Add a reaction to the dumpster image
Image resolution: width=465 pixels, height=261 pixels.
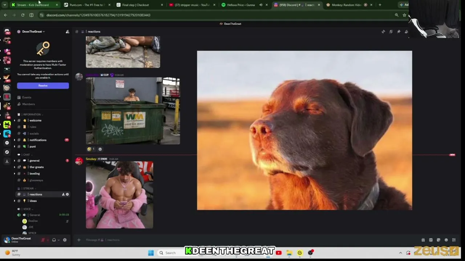tap(100, 149)
